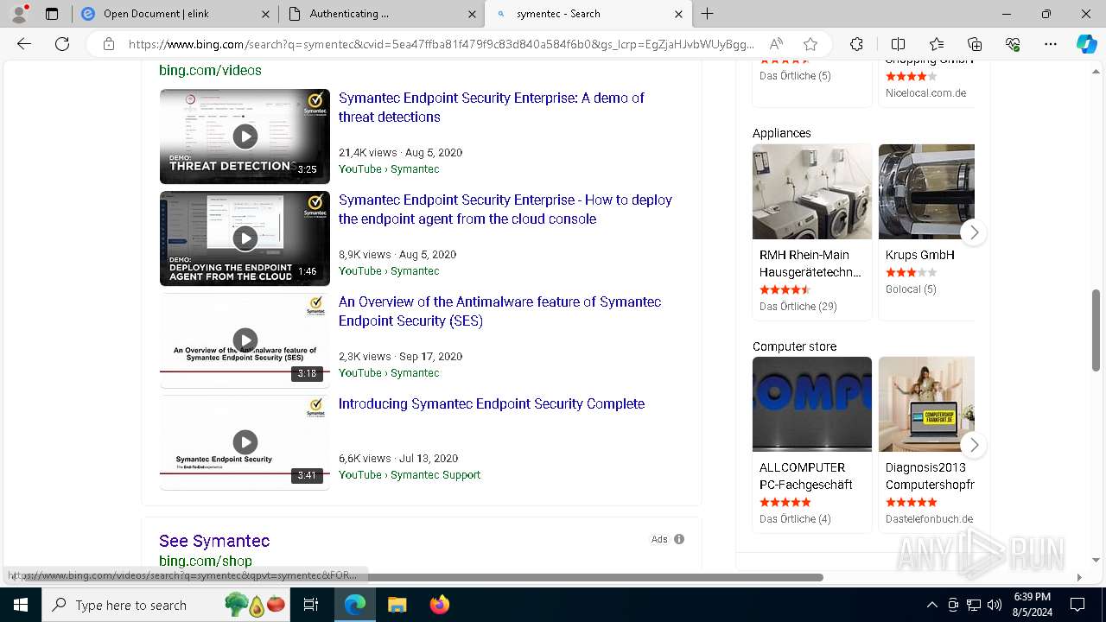Close the 'symentec - Search' tab
1106x622 pixels.
point(678,14)
